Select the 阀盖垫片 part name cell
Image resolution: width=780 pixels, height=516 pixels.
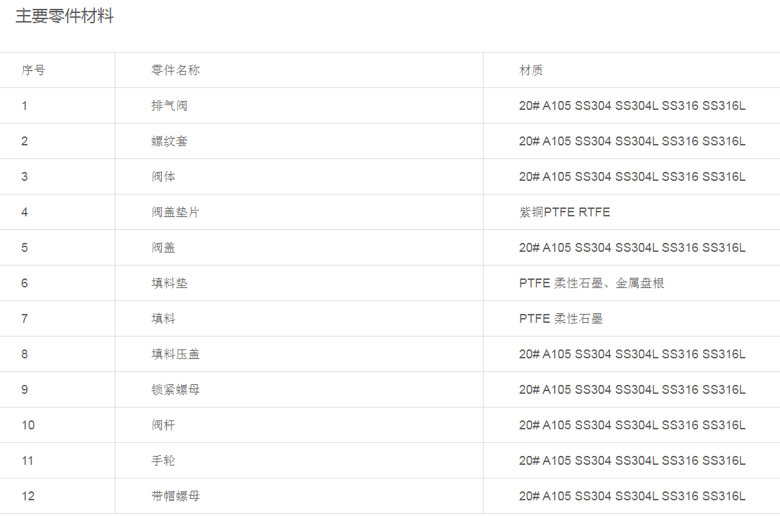pyautogui.click(x=176, y=212)
